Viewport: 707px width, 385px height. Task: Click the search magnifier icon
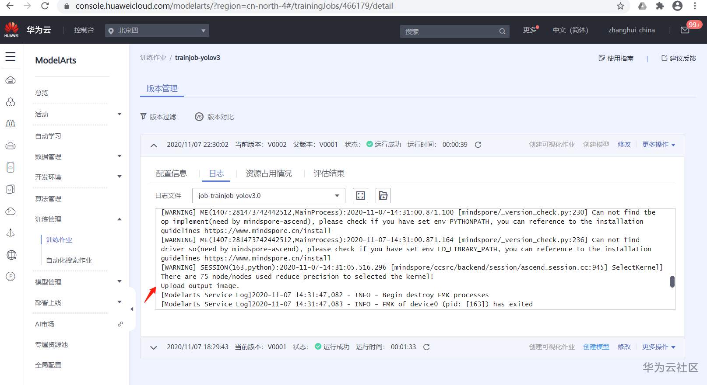502,31
